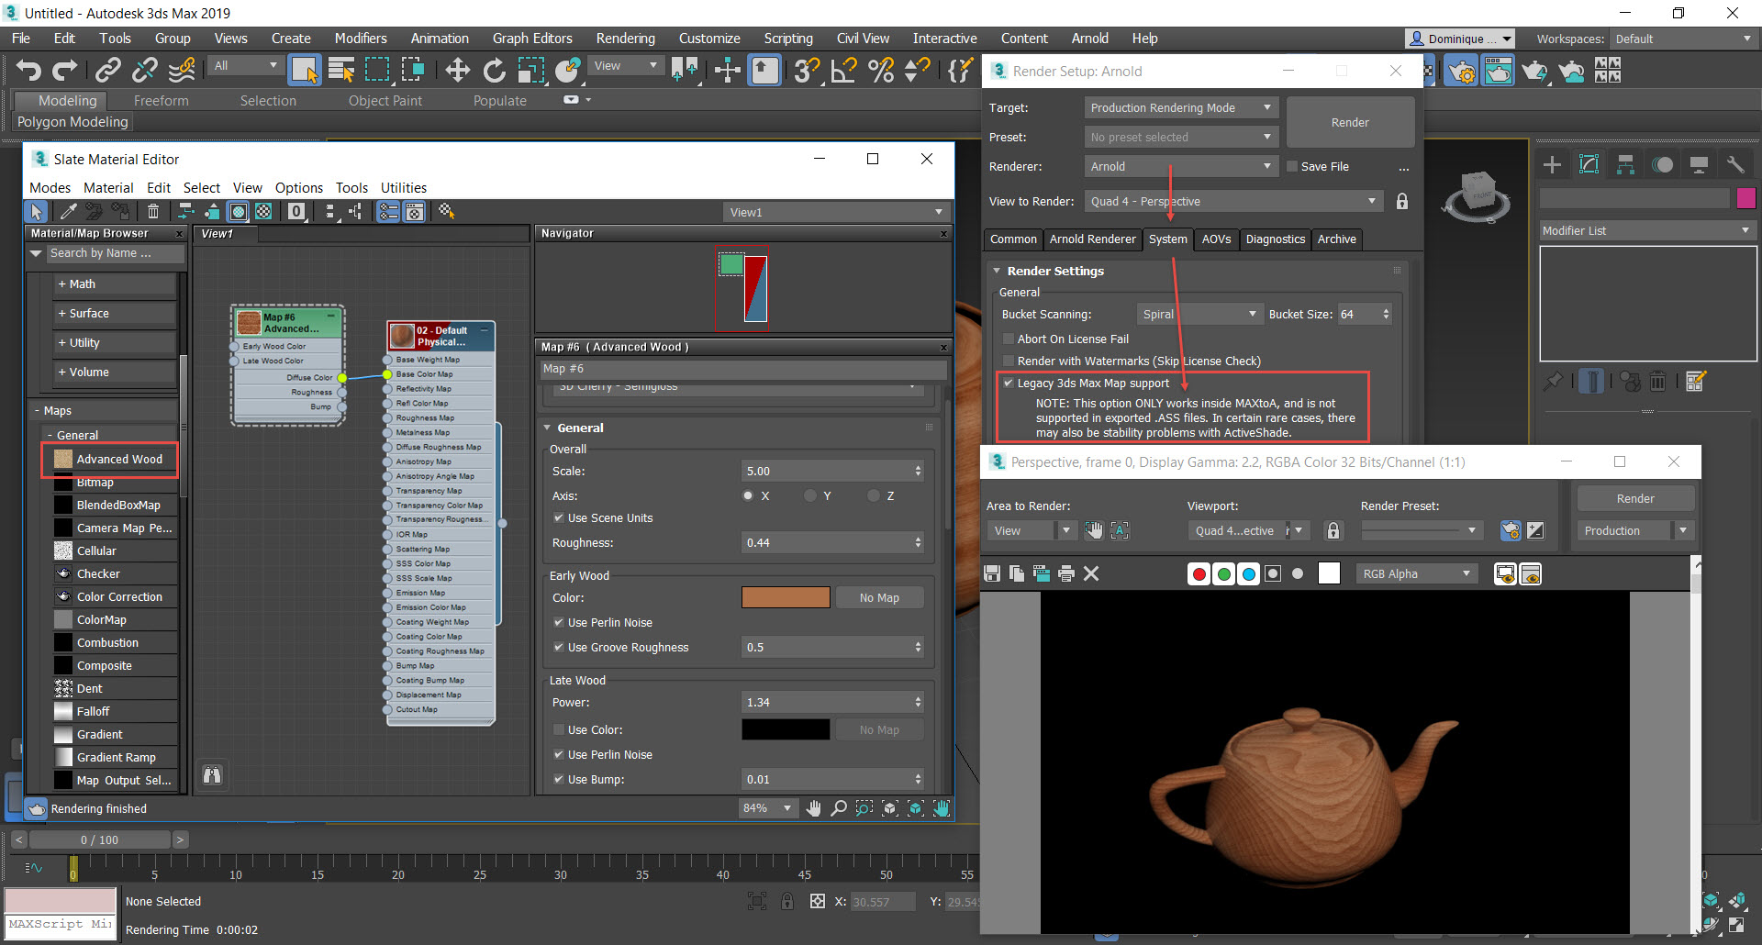The width and height of the screenshot is (1762, 945).
Task: Click the Undo arrow in main toolbar
Action: pos(28,70)
